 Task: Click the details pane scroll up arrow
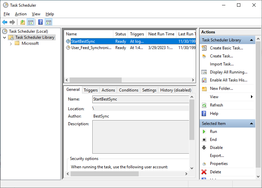pyautogui.click(x=192, y=97)
